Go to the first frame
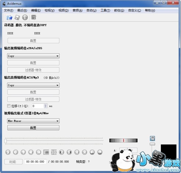The image size is (181, 173). click(77, 152)
